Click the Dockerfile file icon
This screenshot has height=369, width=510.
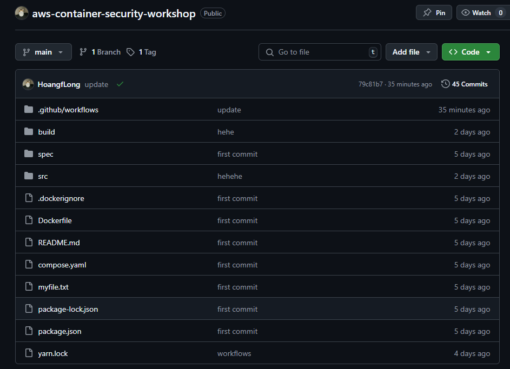click(x=29, y=220)
